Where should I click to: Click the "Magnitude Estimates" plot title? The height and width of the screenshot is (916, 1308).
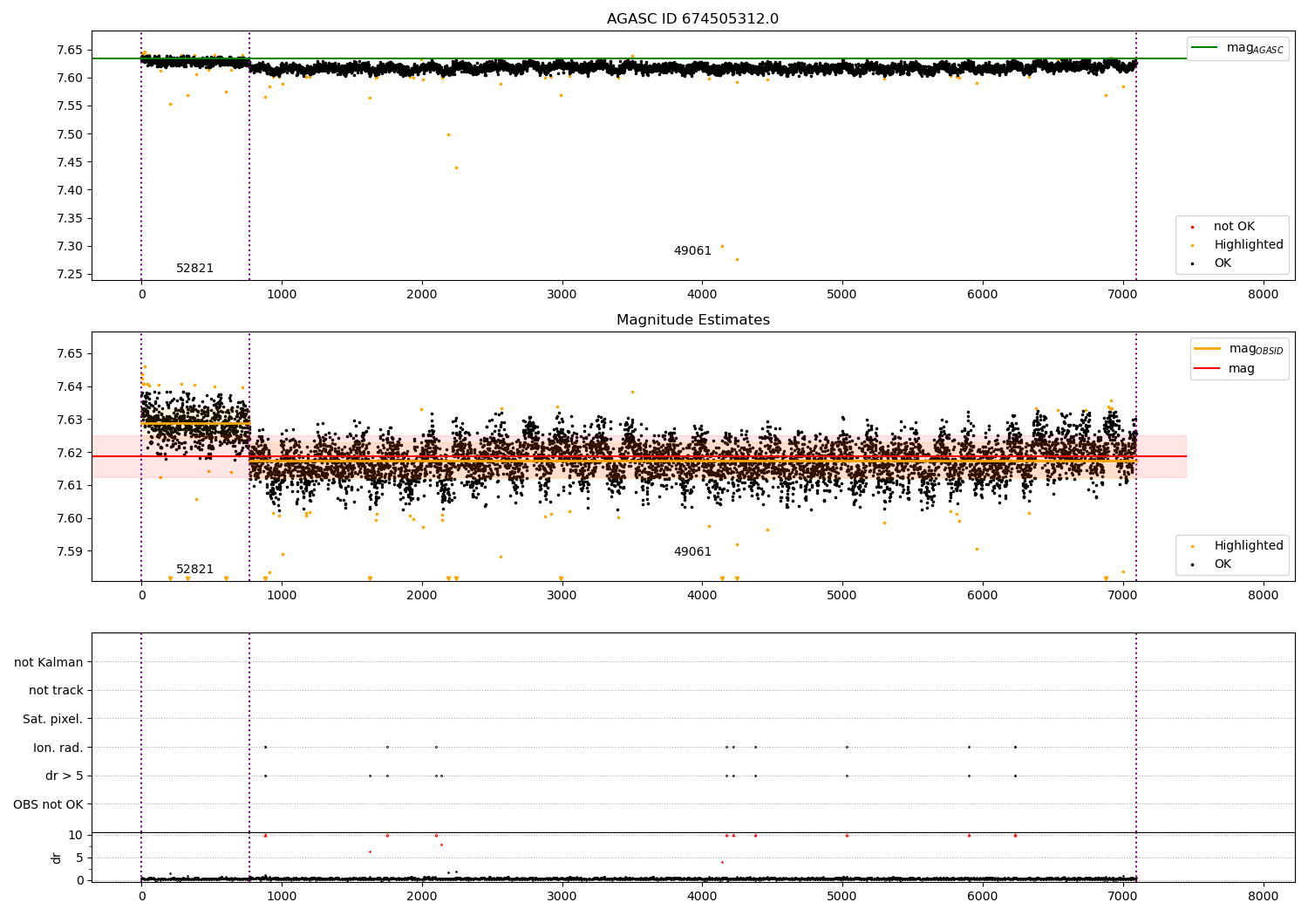(692, 320)
